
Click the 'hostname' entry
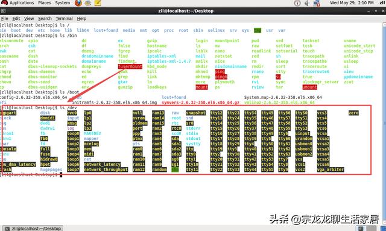(x=157, y=46)
